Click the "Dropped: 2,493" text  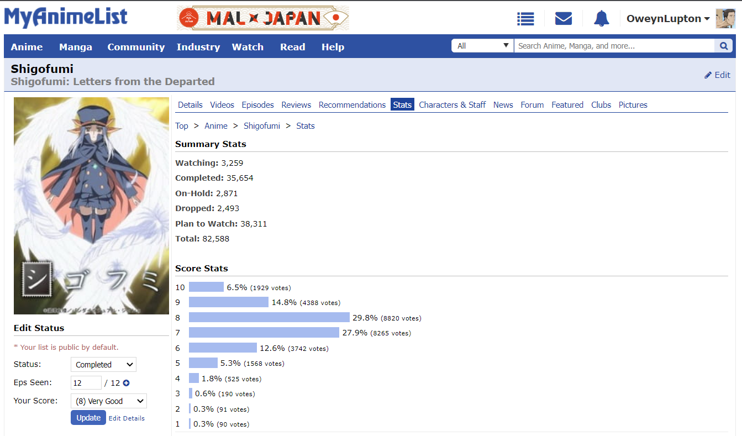point(207,208)
